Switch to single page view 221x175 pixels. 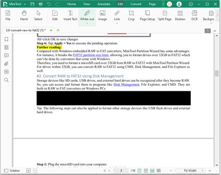[139, 171]
